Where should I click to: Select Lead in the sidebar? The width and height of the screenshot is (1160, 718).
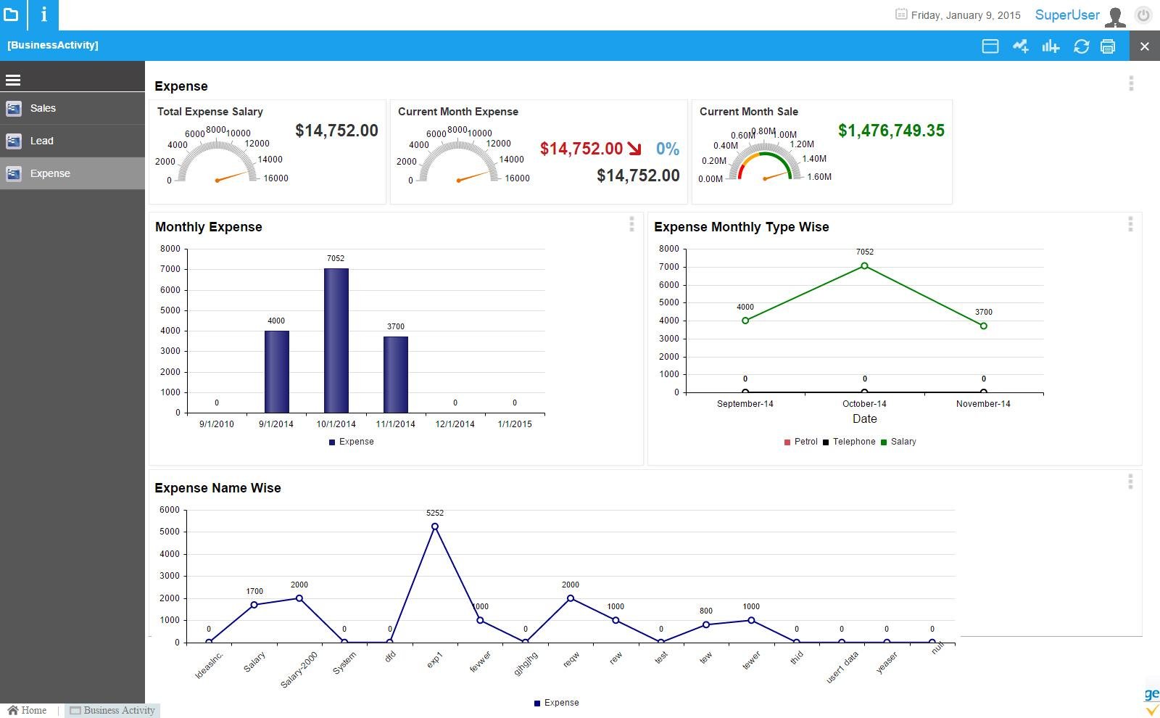(41, 141)
